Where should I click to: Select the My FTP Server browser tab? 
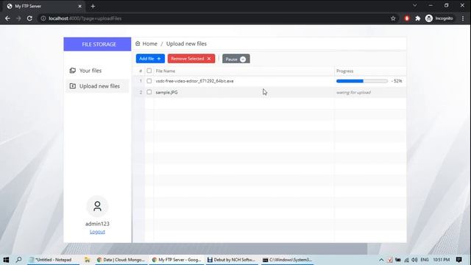click(x=44, y=6)
